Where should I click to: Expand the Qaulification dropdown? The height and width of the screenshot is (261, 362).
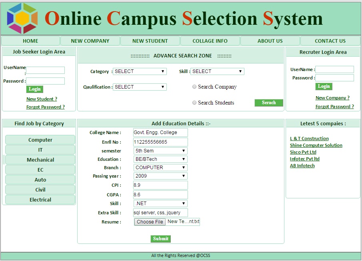point(140,87)
